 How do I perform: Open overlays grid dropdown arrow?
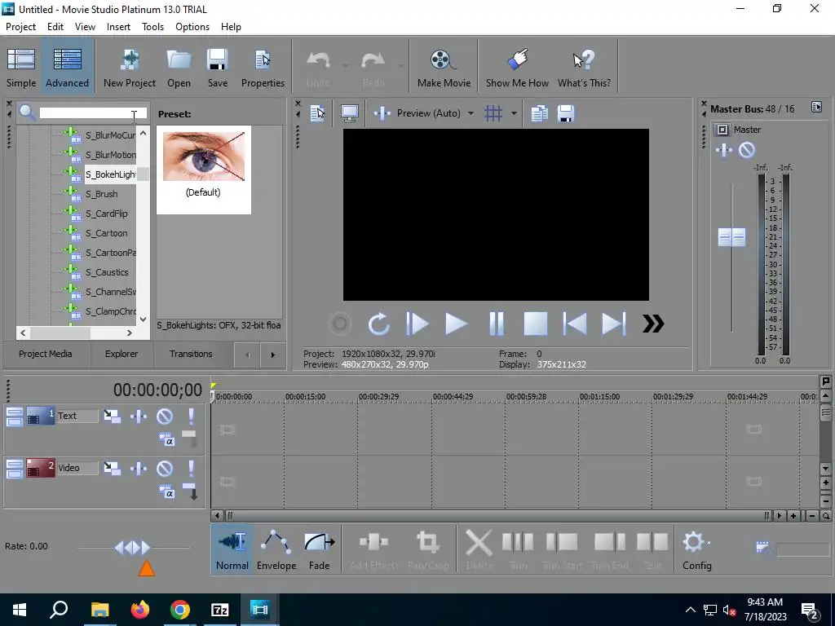[514, 112]
